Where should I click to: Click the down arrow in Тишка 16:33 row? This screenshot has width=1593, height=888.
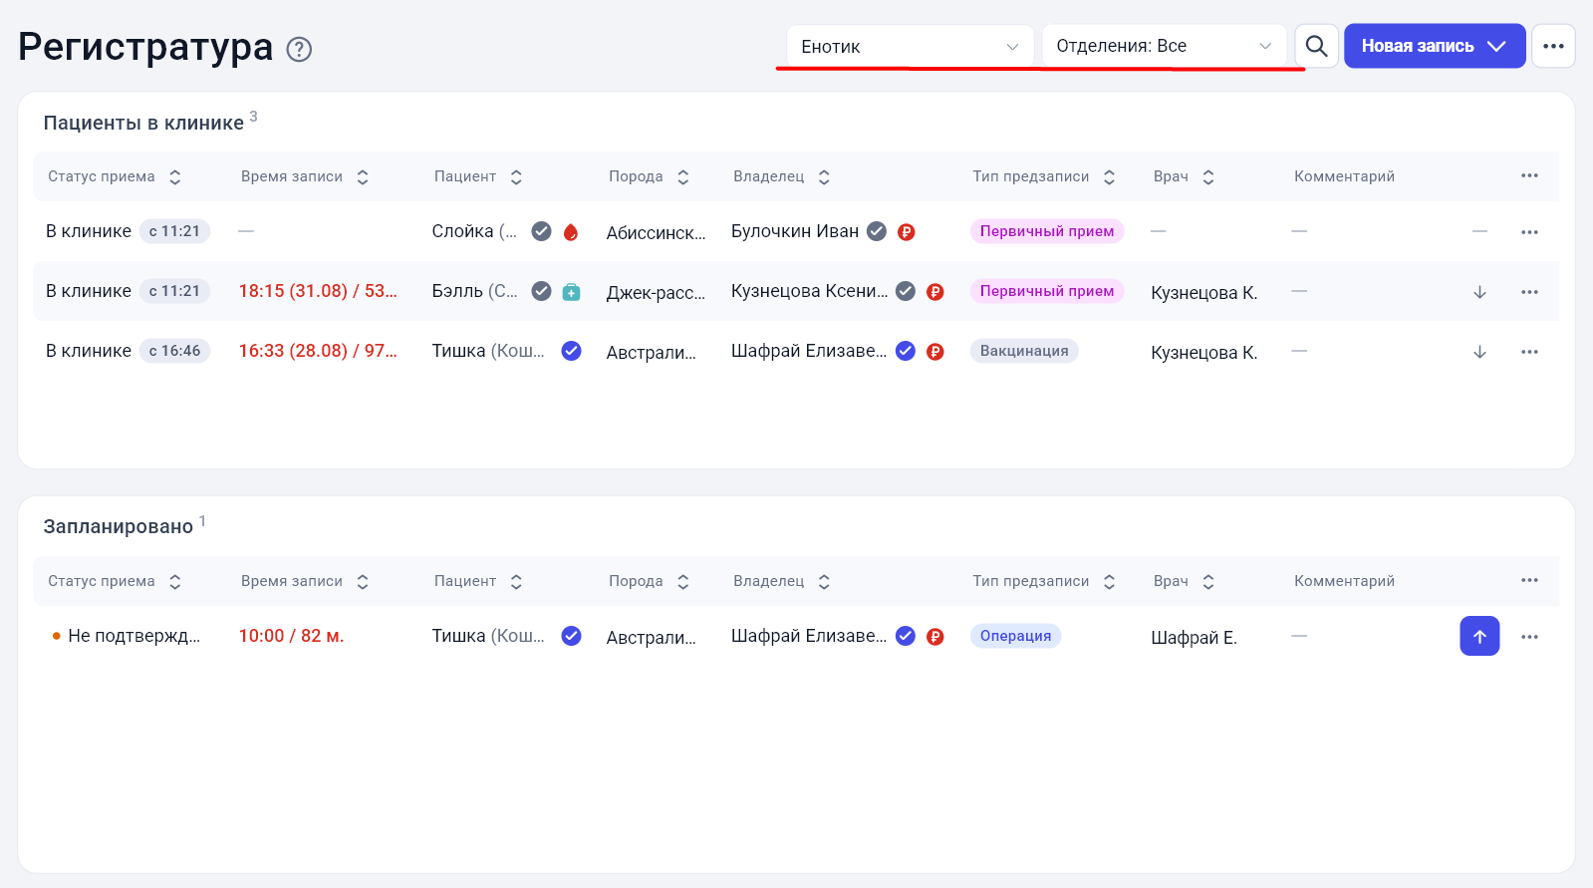pyautogui.click(x=1479, y=352)
